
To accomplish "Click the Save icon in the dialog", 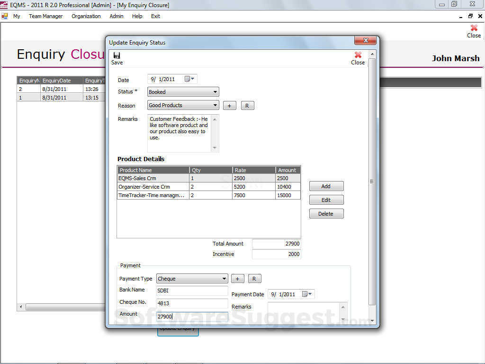I will coord(117,56).
